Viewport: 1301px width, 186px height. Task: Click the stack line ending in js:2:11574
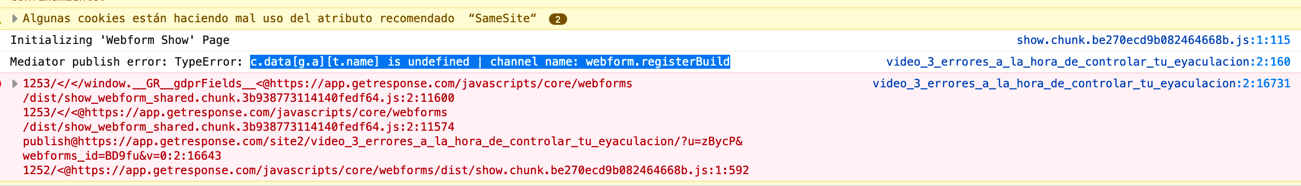[x=238, y=127]
